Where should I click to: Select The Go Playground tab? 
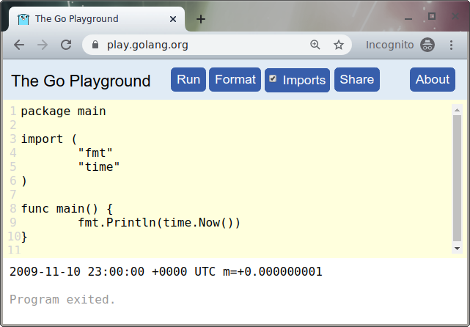88,19
